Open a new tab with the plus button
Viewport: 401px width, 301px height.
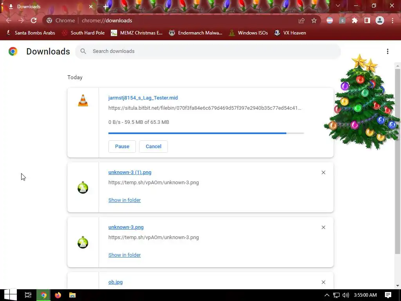tap(106, 7)
